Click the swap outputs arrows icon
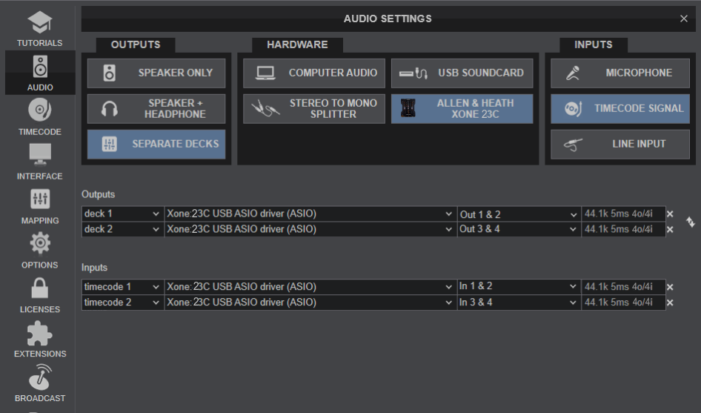701x413 pixels. (x=691, y=222)
